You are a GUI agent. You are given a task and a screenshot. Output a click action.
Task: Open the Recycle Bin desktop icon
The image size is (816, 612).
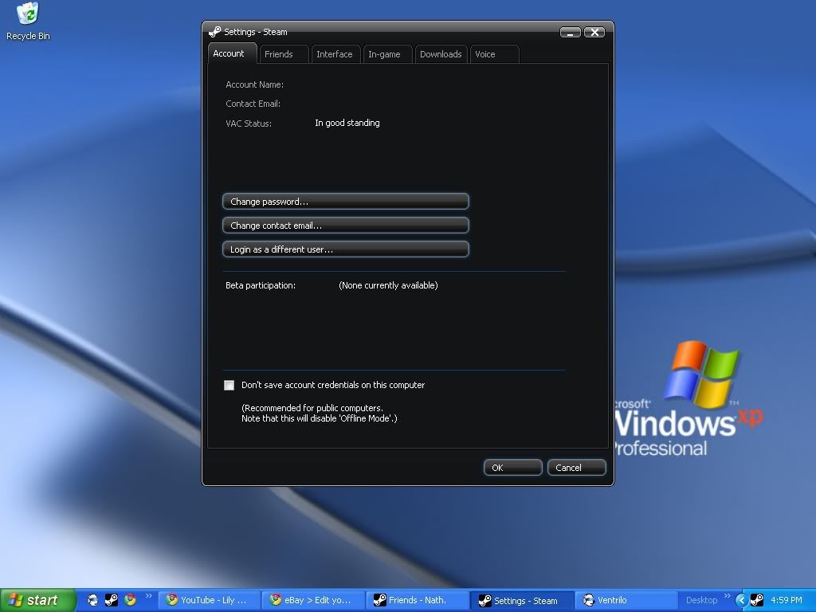point(28,22)
